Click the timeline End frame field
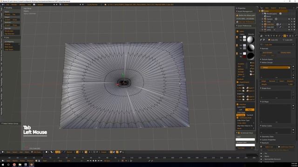 coord(65,161)
